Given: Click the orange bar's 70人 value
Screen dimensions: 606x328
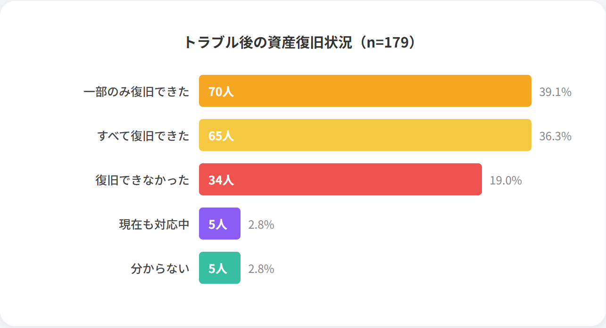Looking at the screenshot, I should click(221, 91).
